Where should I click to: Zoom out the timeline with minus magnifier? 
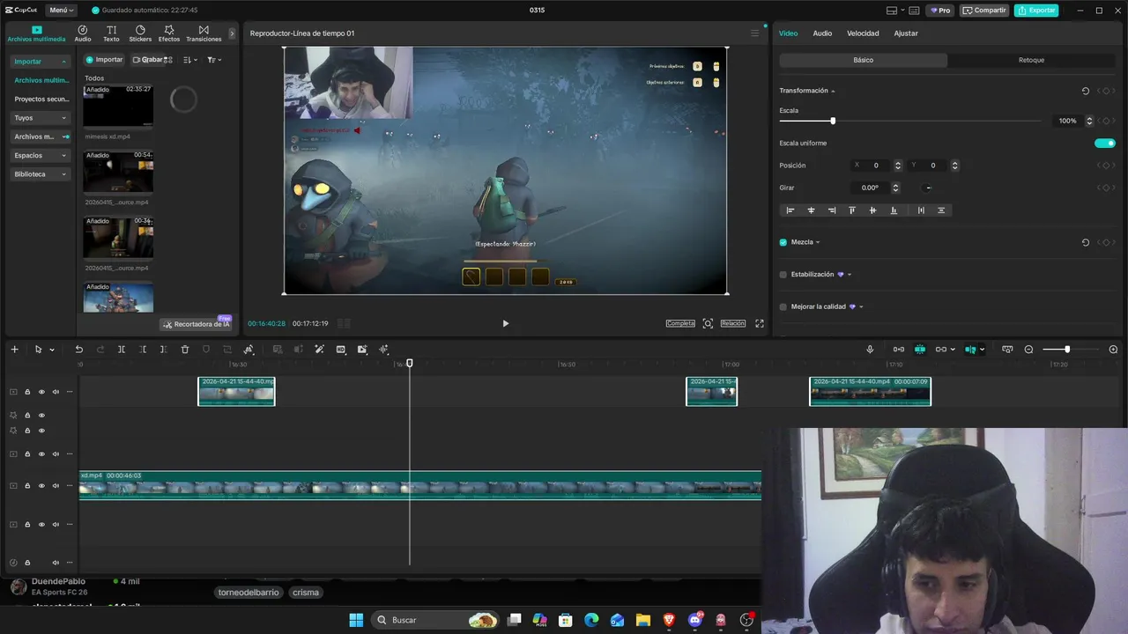pos(1028,350)
